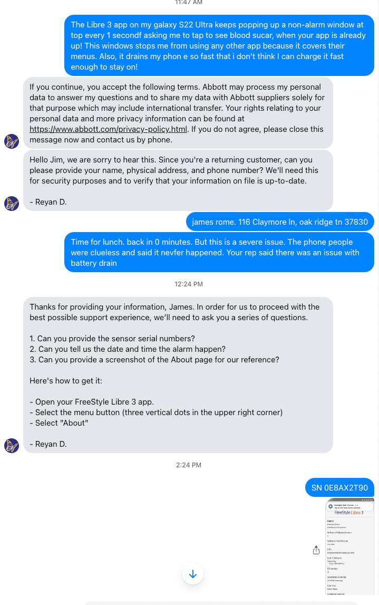The height and width of the screenshot is (605, 379).
Task: Select the 'Time for lunch' message bubble
Action: 219,253
